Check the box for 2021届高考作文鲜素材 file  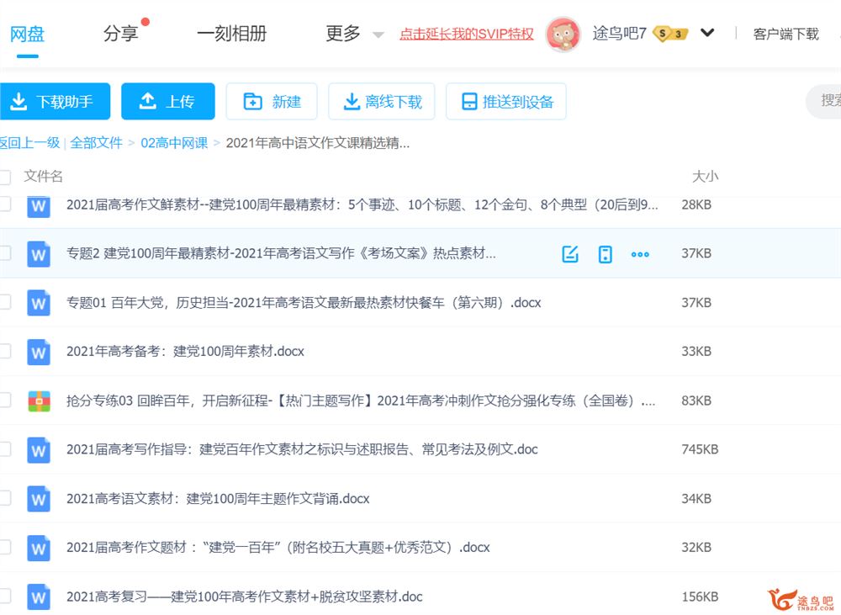point(5,204)
